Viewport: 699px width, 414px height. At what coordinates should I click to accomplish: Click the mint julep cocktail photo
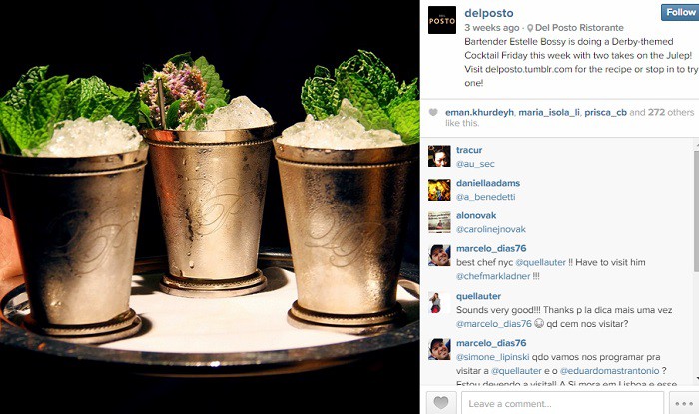(210, 207)
